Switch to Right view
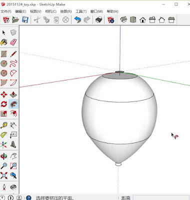The height and width of the screenshot is (200, 190). coord(152,19)
